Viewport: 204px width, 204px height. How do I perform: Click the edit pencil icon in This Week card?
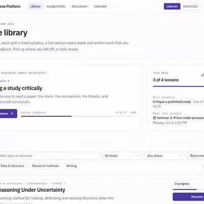pos(202,75)
